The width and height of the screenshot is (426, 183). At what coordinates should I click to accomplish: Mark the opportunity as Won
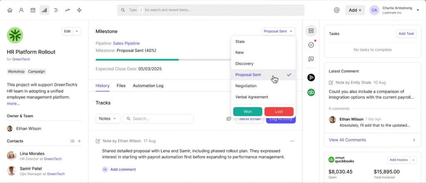pyautogui.click(x=248, y=112)
